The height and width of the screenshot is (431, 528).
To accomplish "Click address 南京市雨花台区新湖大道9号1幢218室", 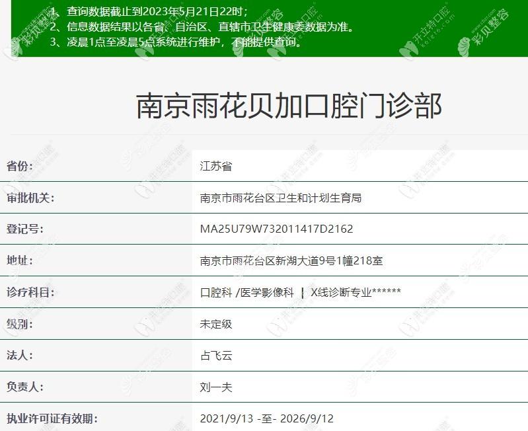I will coord(291,260).
